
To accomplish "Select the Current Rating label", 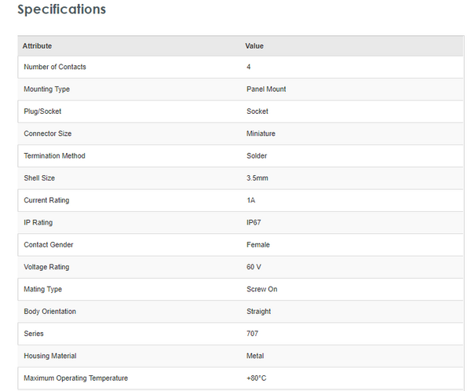I will [46, 201].
